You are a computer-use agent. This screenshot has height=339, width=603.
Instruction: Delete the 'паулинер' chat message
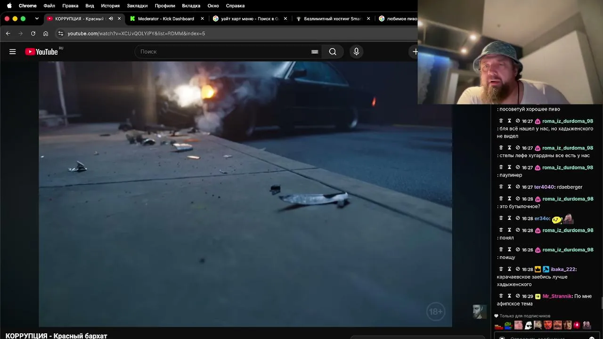(x=501, y=168)
